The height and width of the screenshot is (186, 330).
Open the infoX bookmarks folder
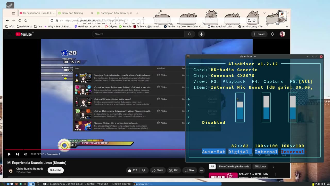tap(10, 26)
